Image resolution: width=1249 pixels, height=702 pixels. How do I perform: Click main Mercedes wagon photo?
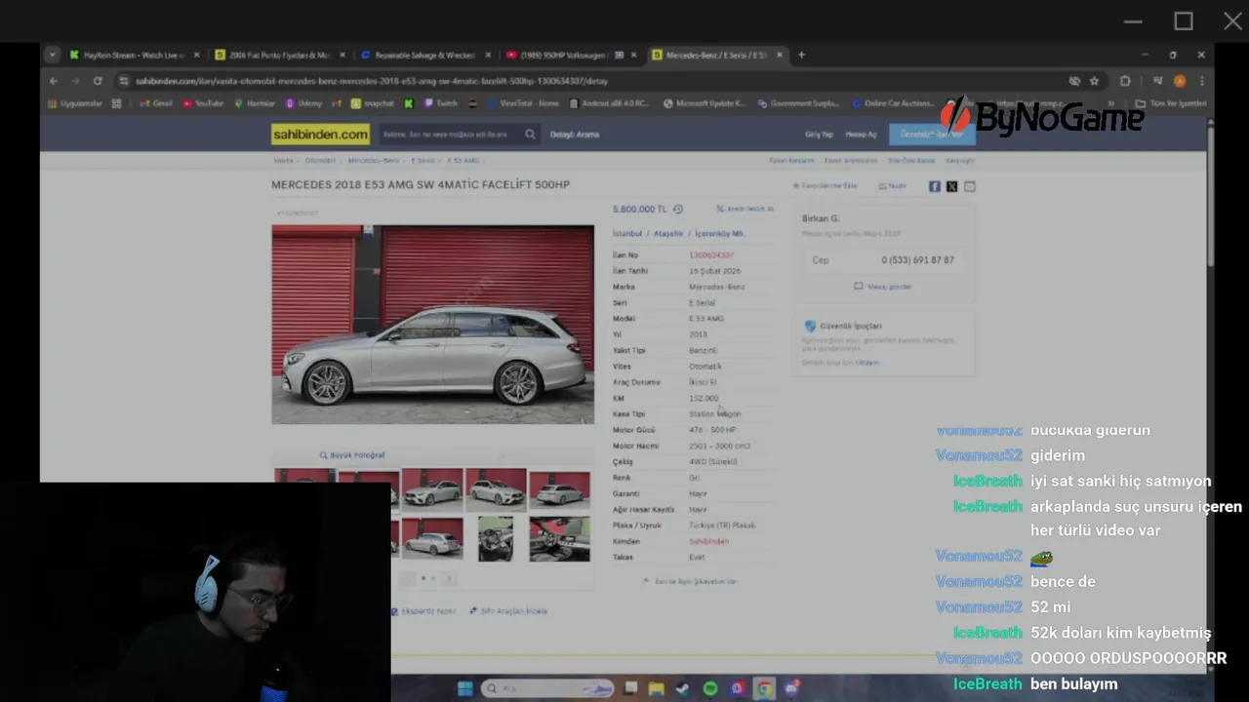(432, 325)
